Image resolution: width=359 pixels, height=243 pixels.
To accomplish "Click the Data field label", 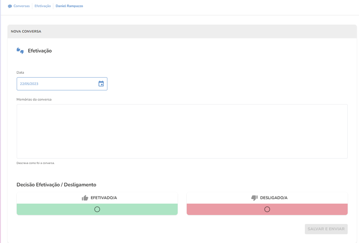I will pos(20,72).
